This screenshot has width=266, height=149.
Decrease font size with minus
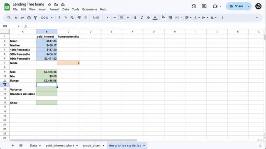[x=115, y=17]
